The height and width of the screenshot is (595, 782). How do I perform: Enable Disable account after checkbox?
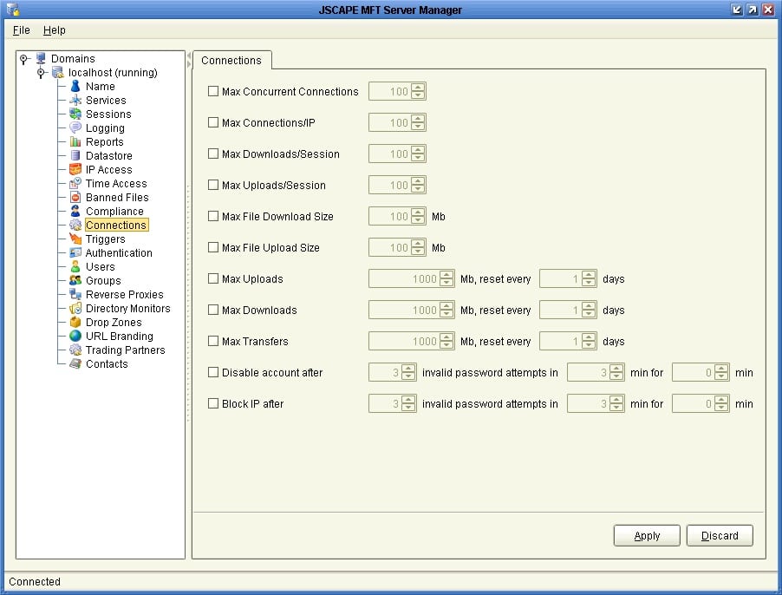coord(213,373)
